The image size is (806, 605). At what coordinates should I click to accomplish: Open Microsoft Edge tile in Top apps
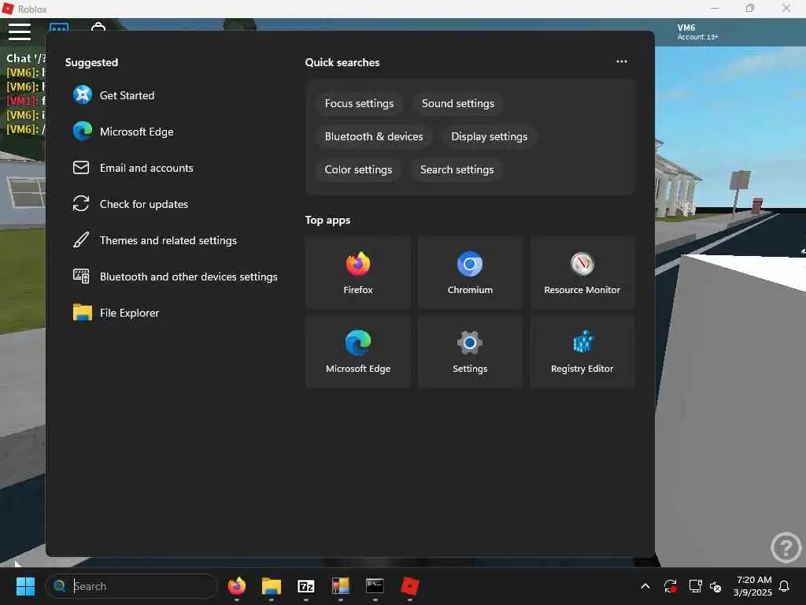(358, 351)
